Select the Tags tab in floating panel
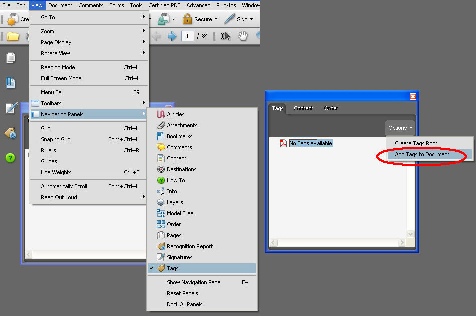 point(278,108)
